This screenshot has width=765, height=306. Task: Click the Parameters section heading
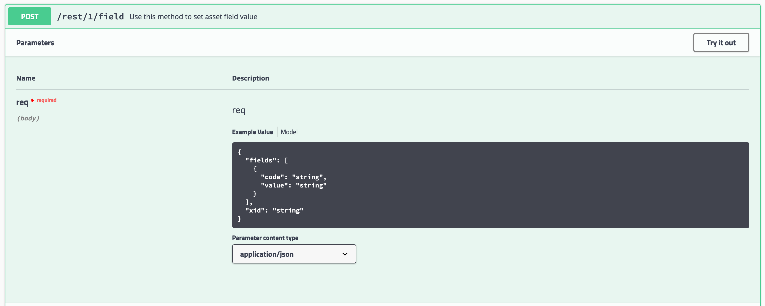coord(35,43)
